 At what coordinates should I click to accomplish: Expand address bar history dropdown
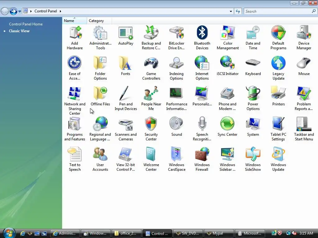tap(231, 11)
